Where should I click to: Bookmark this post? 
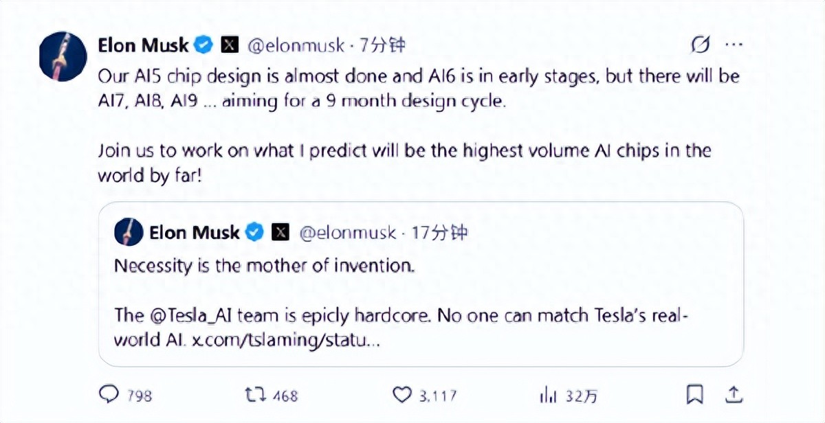(x=695, y=394)
